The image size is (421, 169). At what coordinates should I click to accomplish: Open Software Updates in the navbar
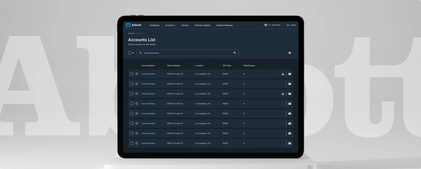coord(202,25)
